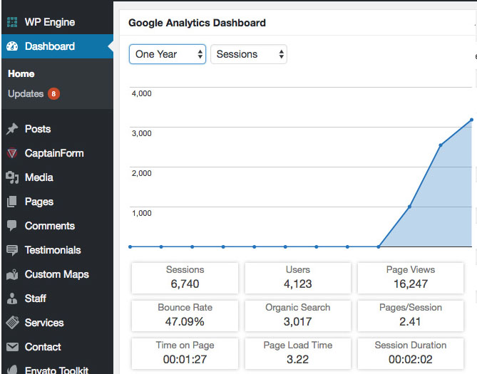Open the Sessions metric dropdown
Screen dimensions: 477x374
249,54
